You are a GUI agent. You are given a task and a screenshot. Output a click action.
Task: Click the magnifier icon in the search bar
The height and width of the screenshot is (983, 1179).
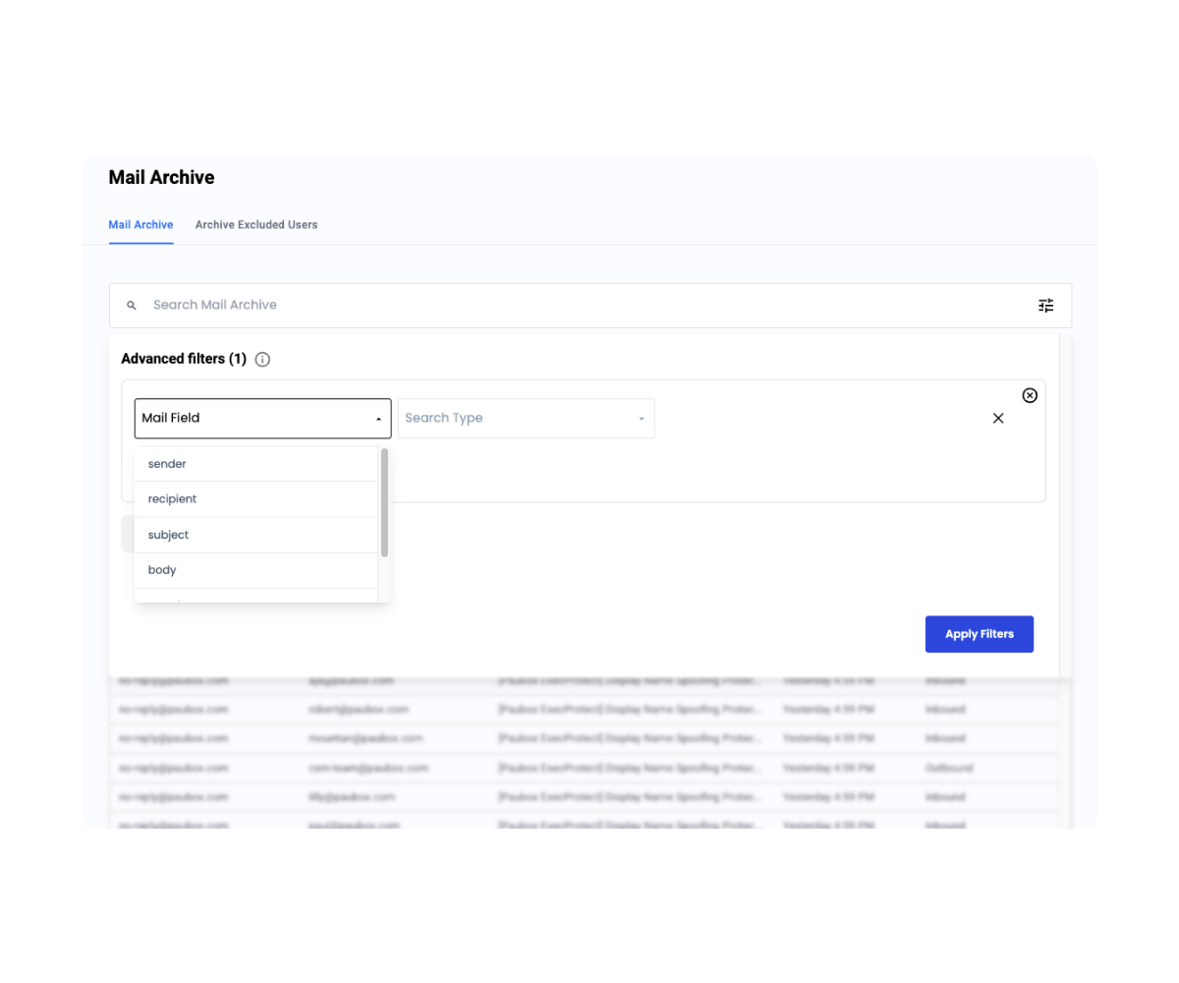132,306
